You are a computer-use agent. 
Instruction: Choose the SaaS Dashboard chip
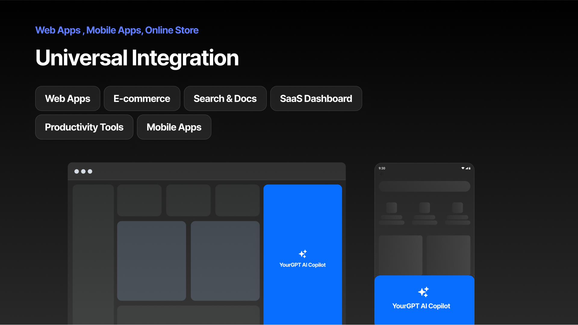coord(316,99)
